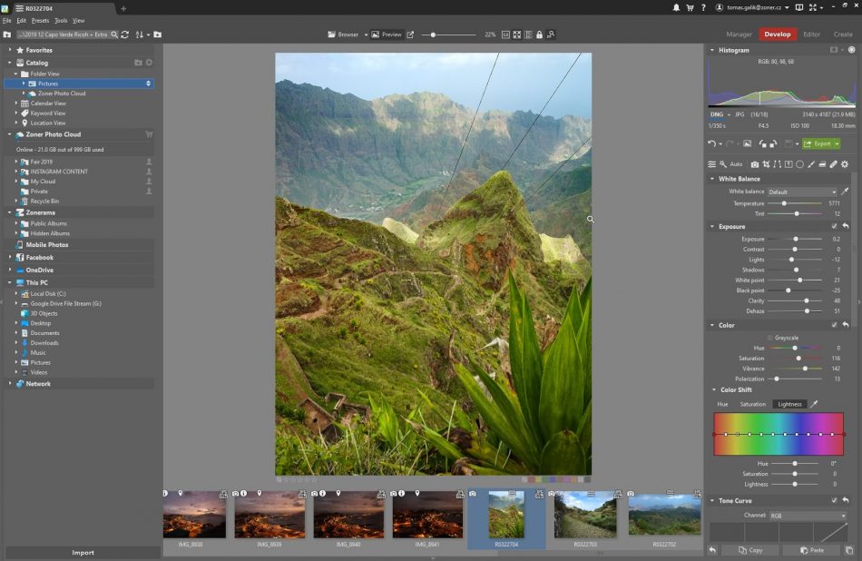Open the adjustment sliders panel icon
The height and width of the screenshot is (561, 862).
[x=712, y=164]
